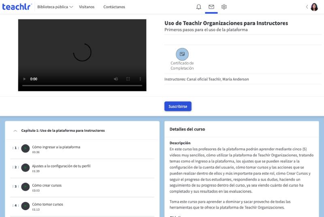
Task: Open lesson title Cómo ingresar a la plataforma
Action: tap(56, 147)
